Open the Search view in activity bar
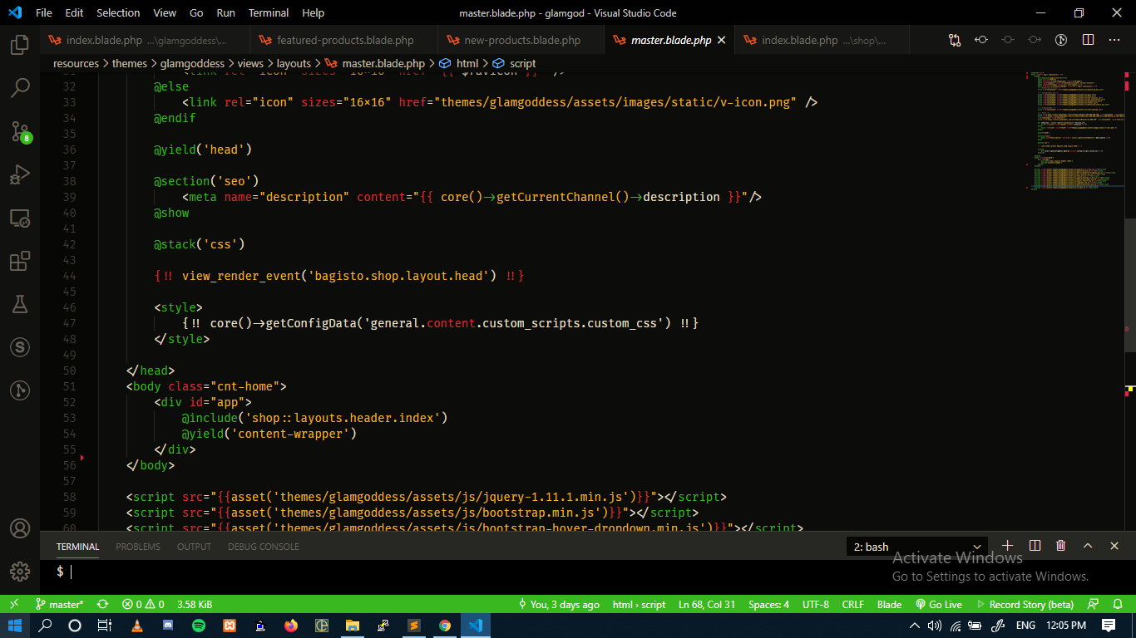1136x638 pixels. pos(20,87)
